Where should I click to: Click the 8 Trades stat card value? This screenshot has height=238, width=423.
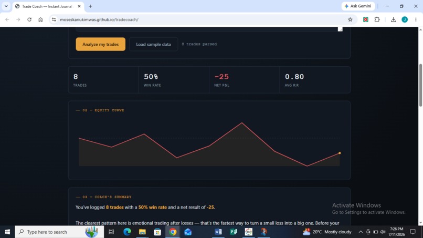coord(76,77)
